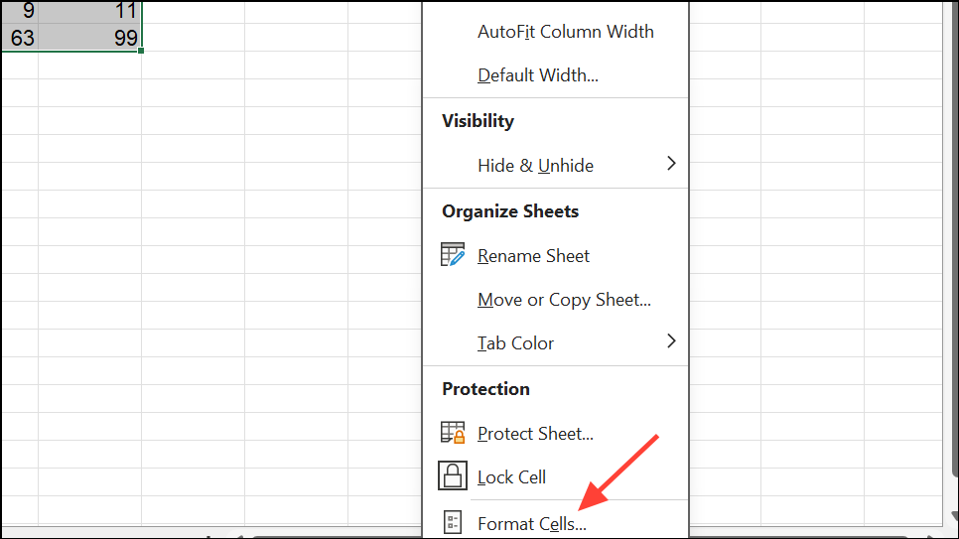
Task: Select the cell containing 9
Action: click(x=20, y=12)
